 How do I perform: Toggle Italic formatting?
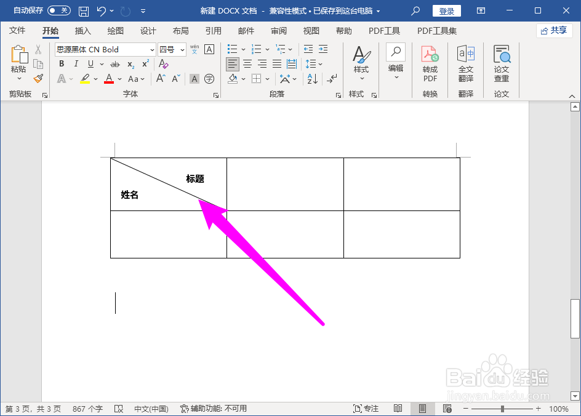[76, 64]
